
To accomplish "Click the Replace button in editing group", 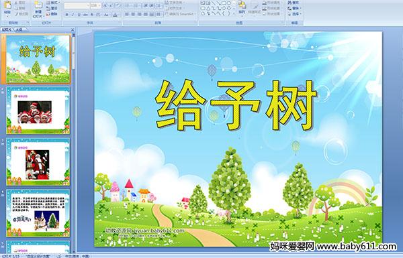I will (294, 8).
